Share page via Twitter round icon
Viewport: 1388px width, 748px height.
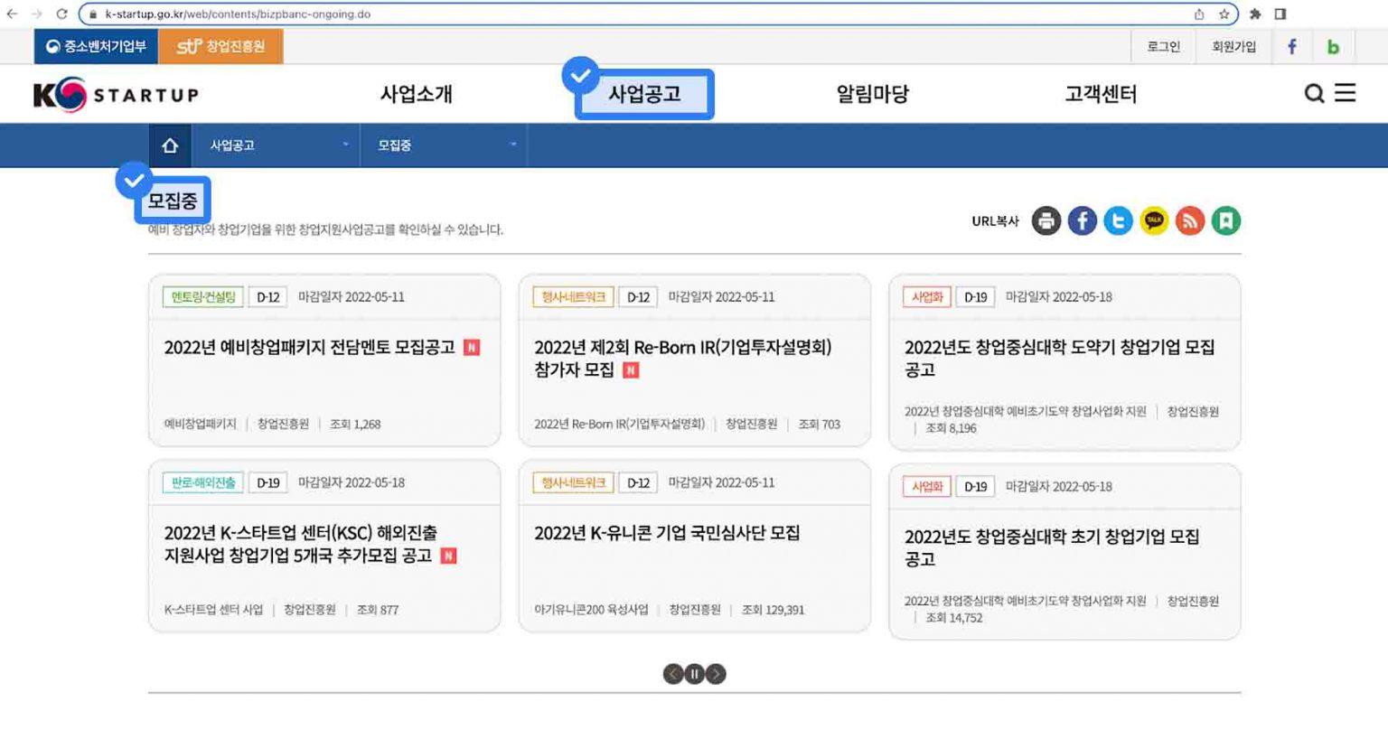1118,221
